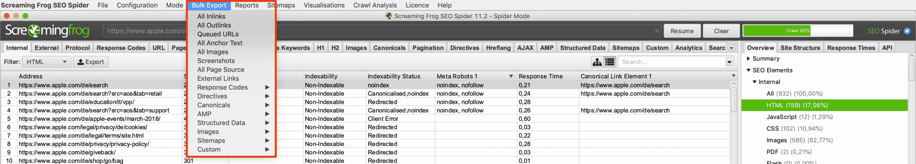Select HTML (159) in Overview tree
The image size is (916, 164).
click(x=825, y=105)
